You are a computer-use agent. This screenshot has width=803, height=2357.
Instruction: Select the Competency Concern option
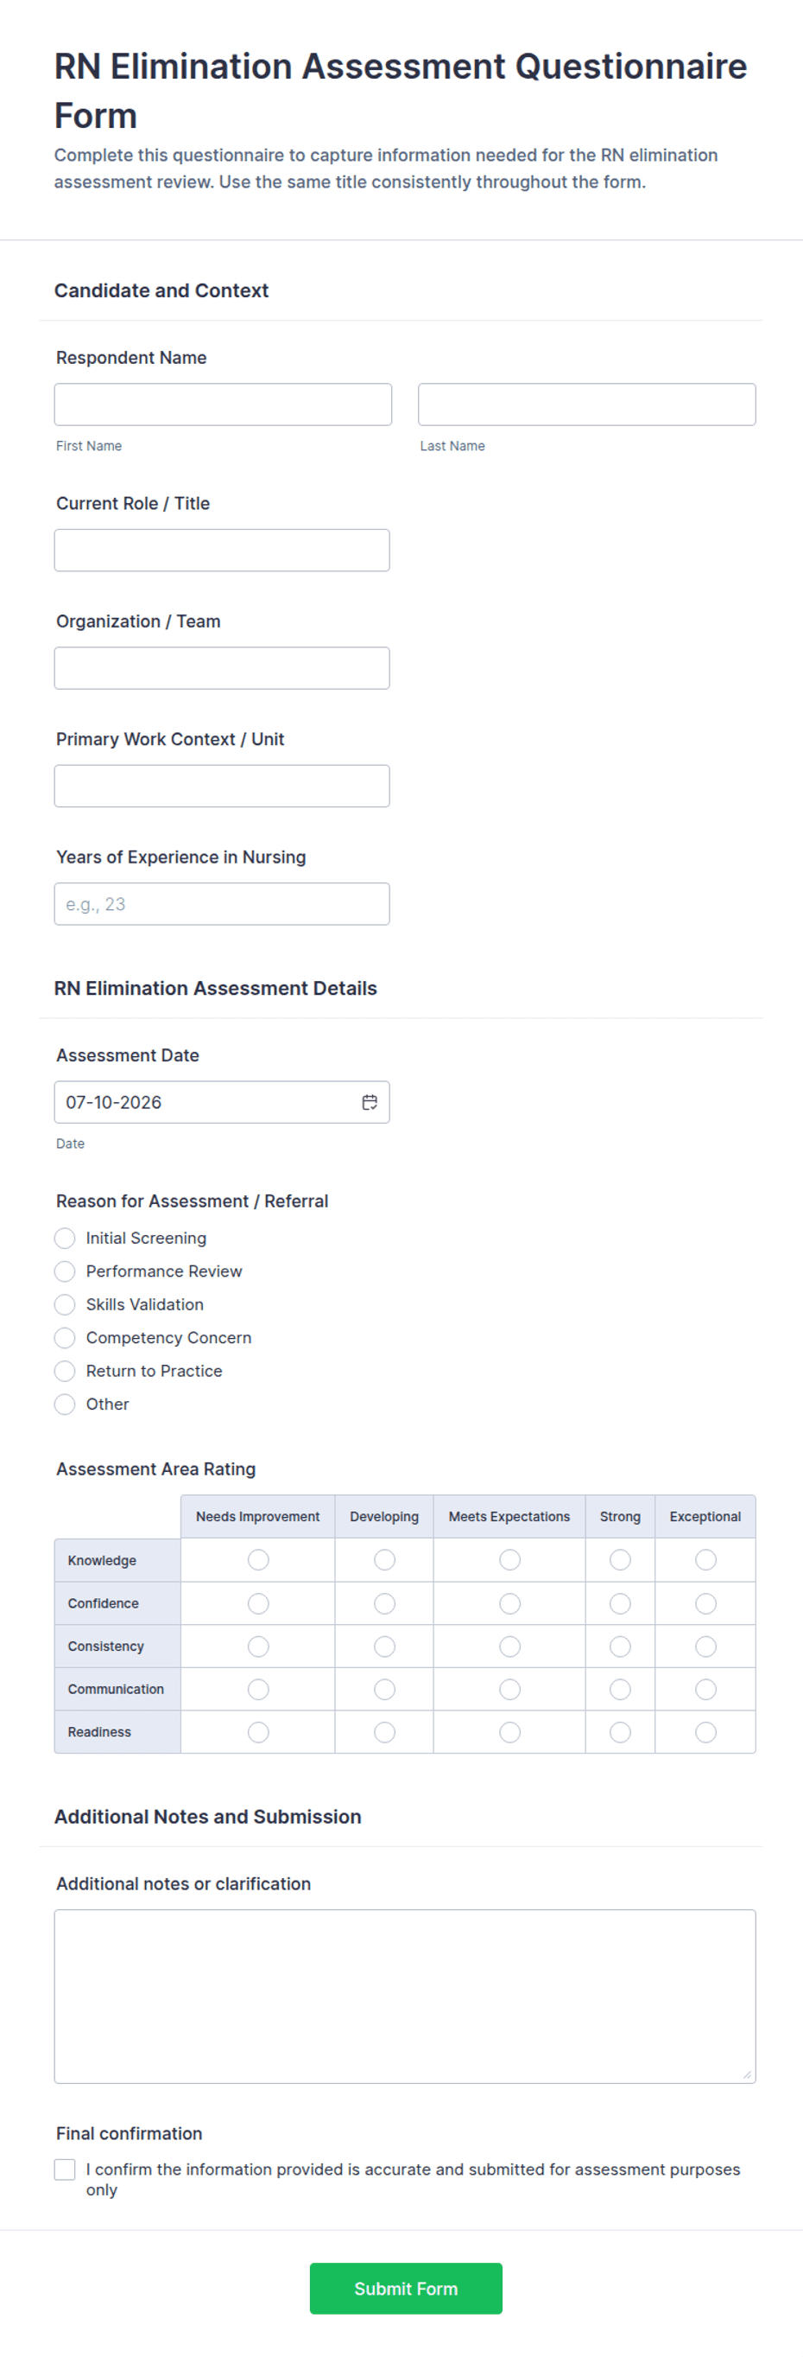65,1338
